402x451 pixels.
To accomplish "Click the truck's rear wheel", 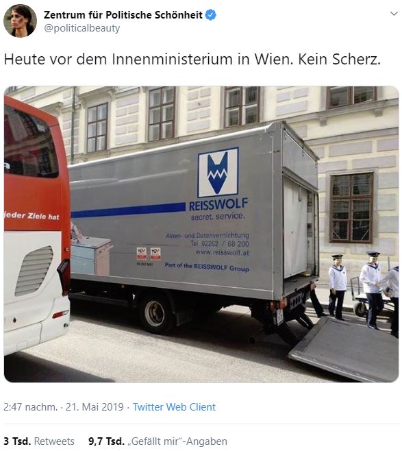I will pyautogui.click(x=155, y=313).
